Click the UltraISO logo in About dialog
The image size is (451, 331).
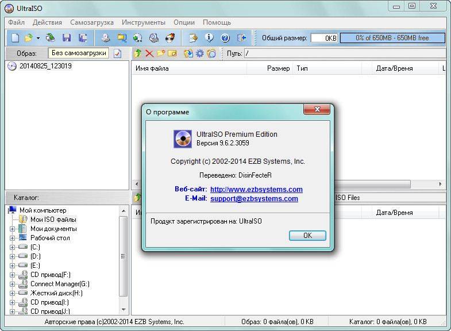click(x=183, y=139)
